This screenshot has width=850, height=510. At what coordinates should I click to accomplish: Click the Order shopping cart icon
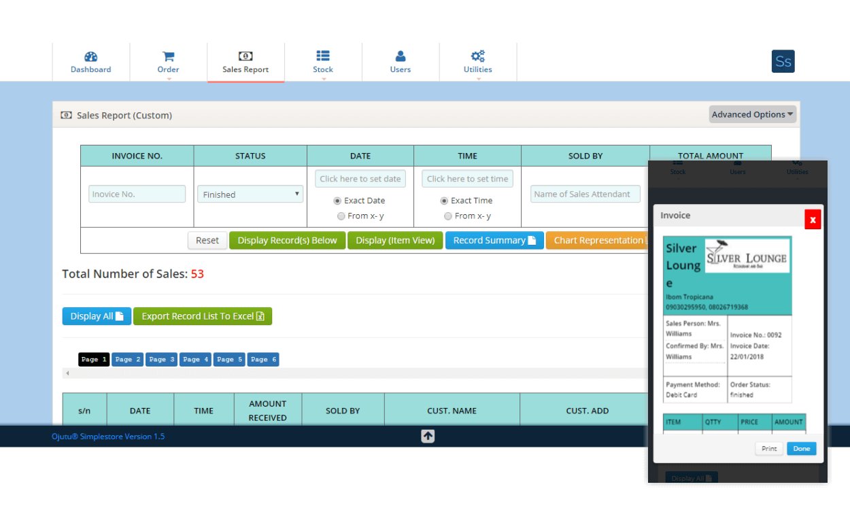tap(169, 56)
